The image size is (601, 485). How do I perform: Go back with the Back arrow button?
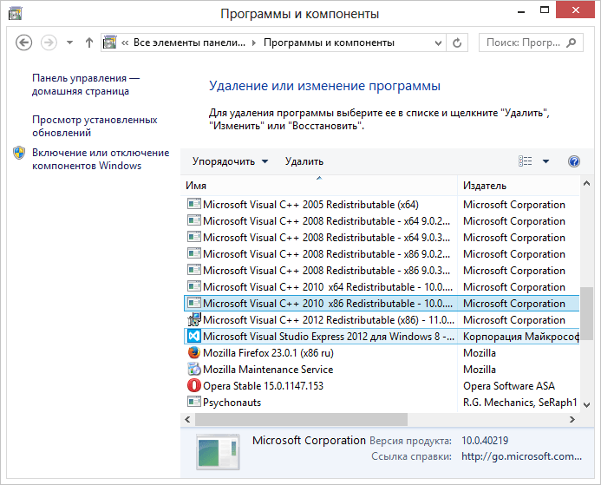coord(23,43)
